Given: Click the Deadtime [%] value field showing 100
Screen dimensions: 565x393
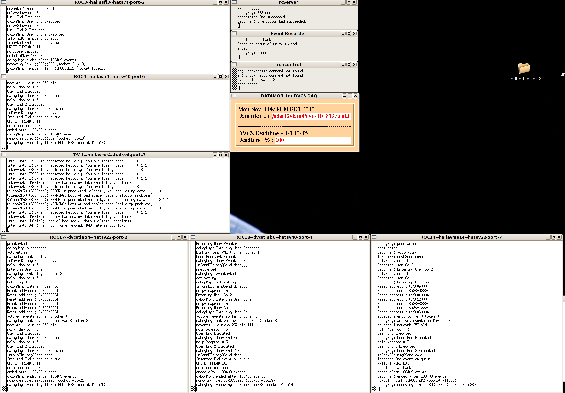Looking at the screenshot, I should coord(313,140).
